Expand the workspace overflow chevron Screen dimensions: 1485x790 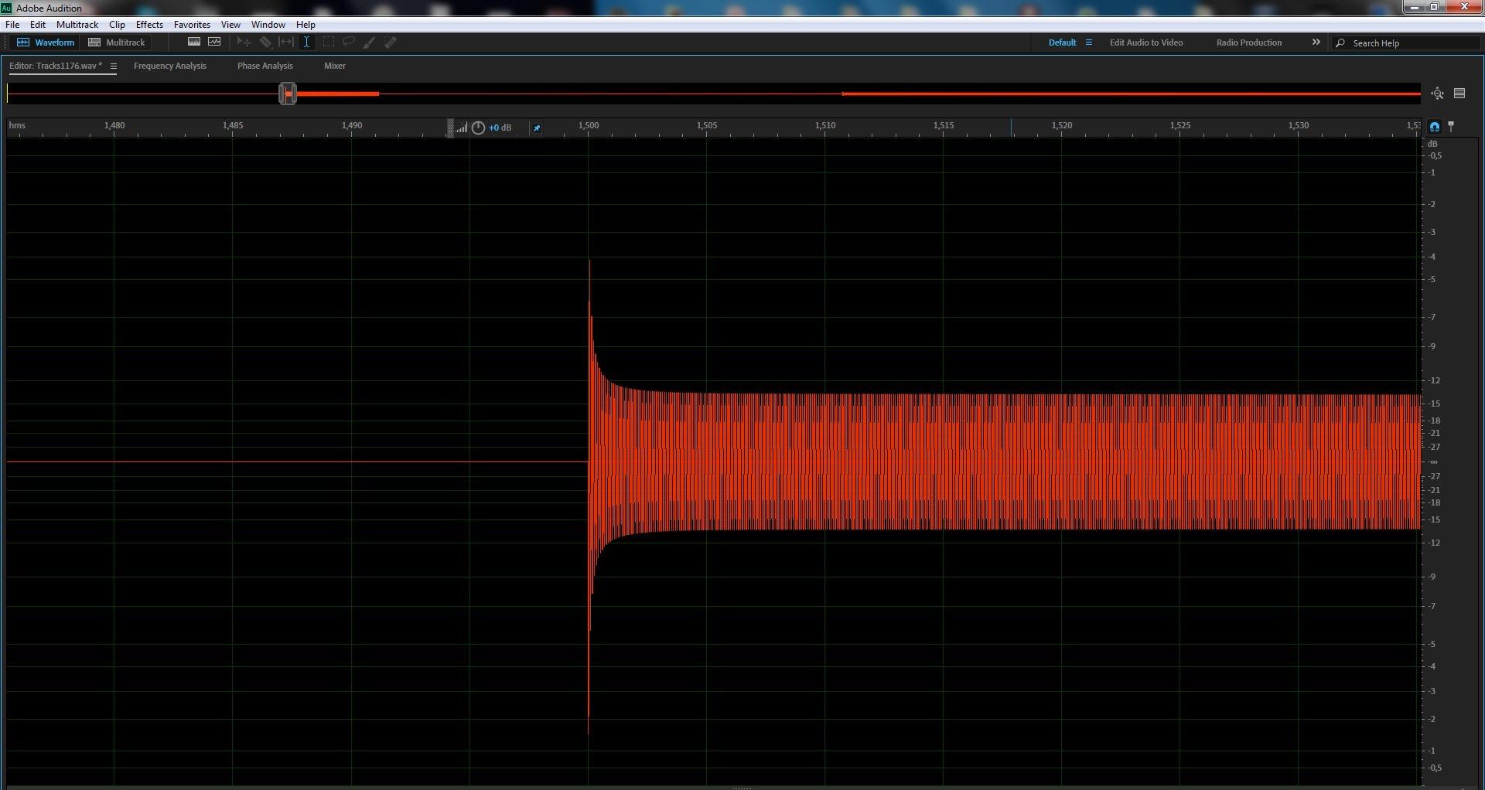pyautogui.click(x=1316, y=43)
